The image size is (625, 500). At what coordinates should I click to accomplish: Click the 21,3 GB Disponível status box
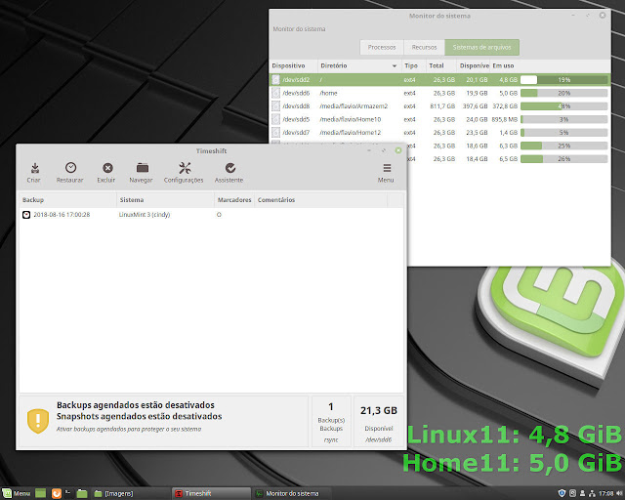[379, 422]
